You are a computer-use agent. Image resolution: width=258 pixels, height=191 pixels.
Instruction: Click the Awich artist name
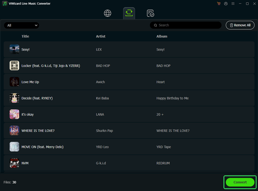(100, 82)
